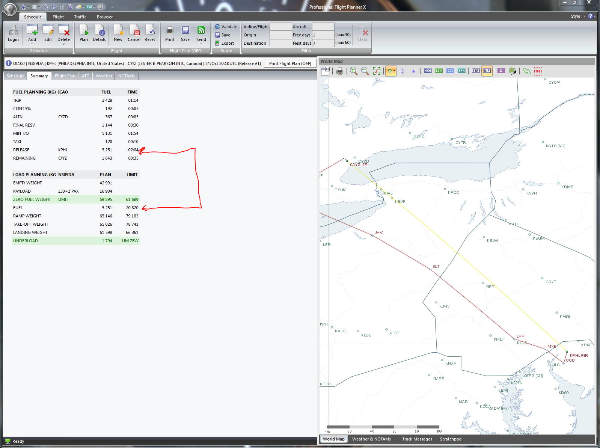Click the Prev days input field
The image size is (600, 448).
coord(323,35)
